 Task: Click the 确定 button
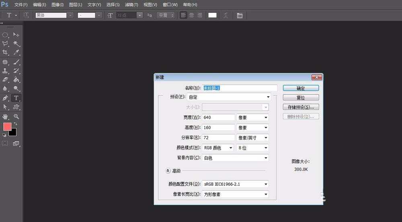point(301,88)
